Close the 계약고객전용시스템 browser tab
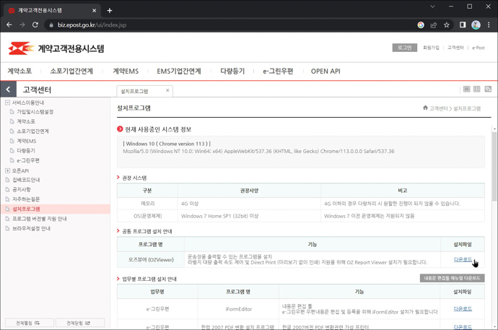This screenshot has width=498, height=330. 94,11
